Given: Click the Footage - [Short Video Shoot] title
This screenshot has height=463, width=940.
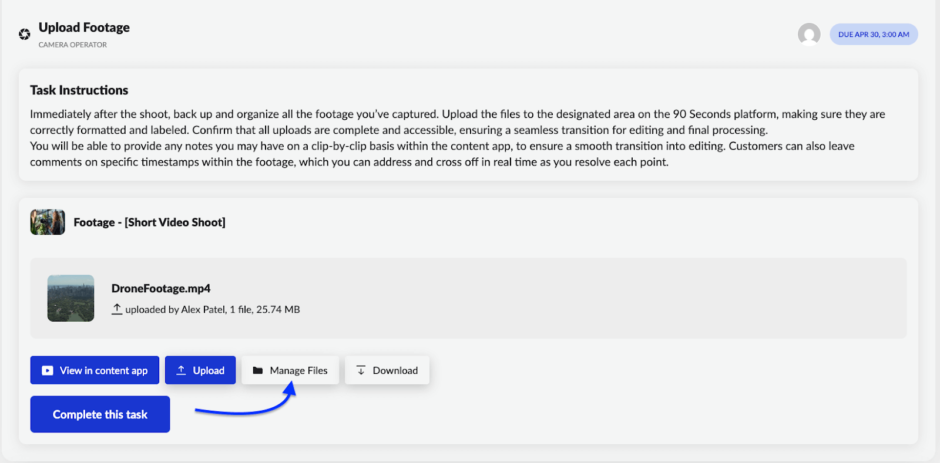Looking at the screenshot, I should coord(149,222).
